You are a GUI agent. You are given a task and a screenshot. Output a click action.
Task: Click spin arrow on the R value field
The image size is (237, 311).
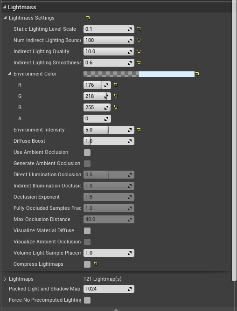106,85
